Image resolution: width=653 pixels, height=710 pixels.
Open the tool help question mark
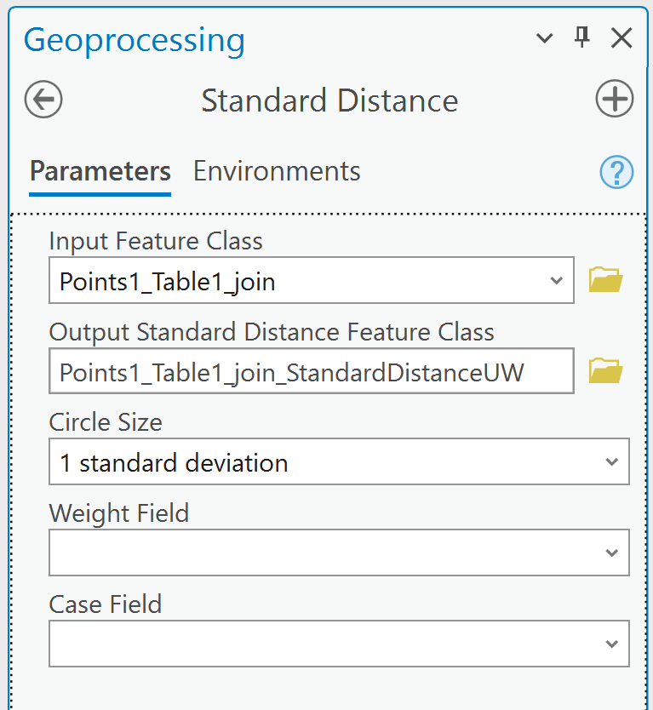pos(616,172)
